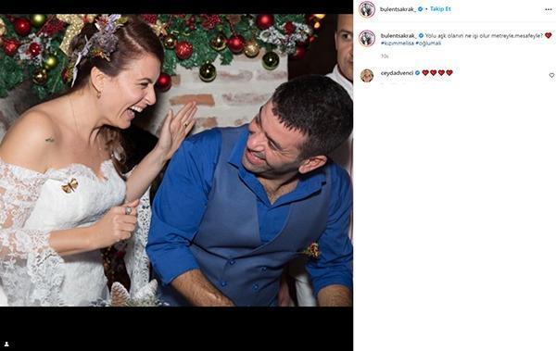Open bulentsakrak_ profile picture in the post header
This screenshot has width=556, height=351.
tap(367, 9)
